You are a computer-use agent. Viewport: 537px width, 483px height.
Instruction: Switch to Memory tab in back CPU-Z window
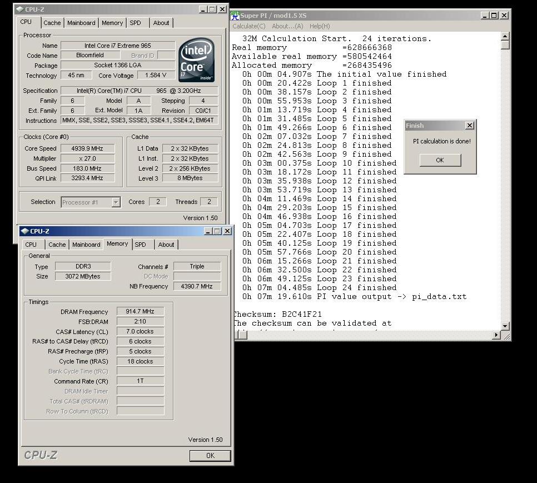(112, 23)
